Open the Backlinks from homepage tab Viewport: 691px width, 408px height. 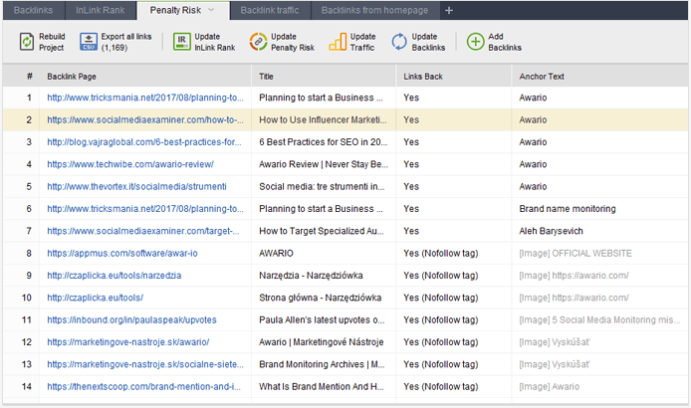(374, 10)
